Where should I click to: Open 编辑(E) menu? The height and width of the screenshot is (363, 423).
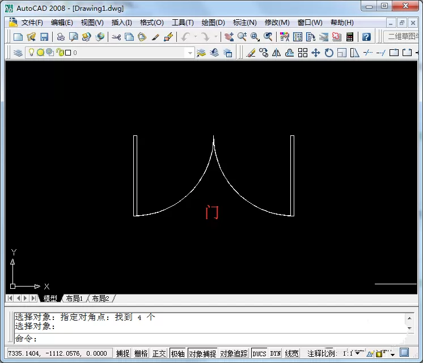tap(62, 23)
